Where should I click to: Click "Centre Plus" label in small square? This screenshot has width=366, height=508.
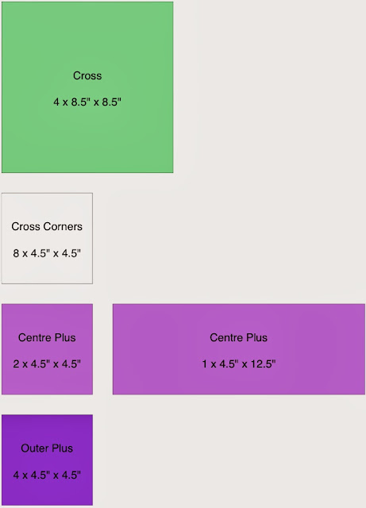tap(47, 337)
